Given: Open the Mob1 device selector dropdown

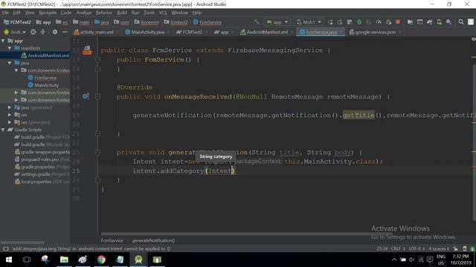Looking at the screenshot, I should 309,22.
